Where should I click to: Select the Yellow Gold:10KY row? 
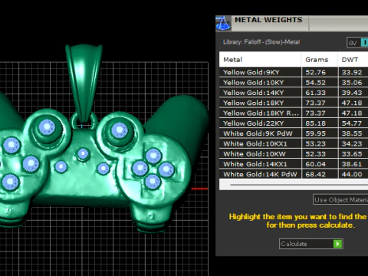pos(294,83)
